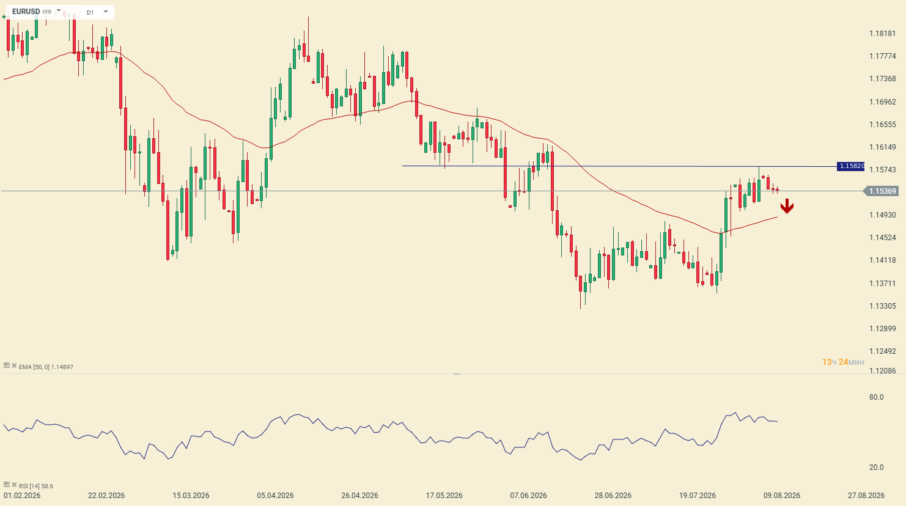Click the 1.16149 price axis label

point(882,147)
